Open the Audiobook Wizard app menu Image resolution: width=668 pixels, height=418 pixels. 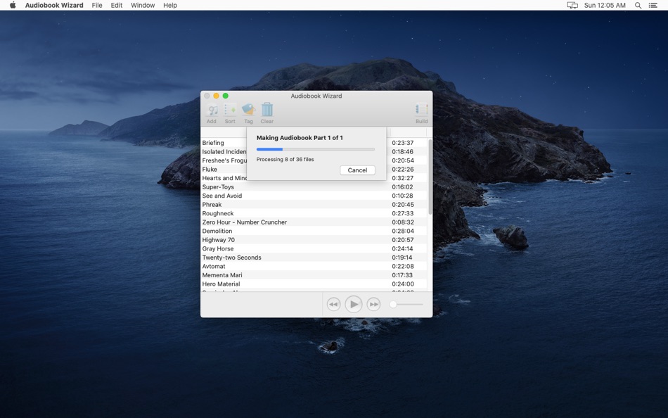tap(54, 5)
